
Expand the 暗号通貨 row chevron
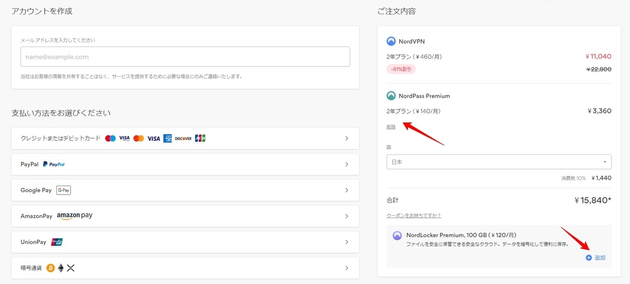coord(346,268)
